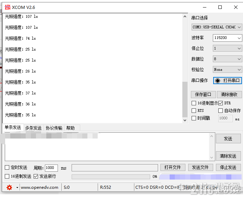Click the file path input field

pos(115,168)
